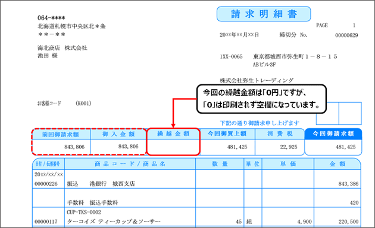Click the address 北海道札幌市中央区北＊条
Image resolution: width=375 pixels, height=228 pixels.
tap(71, 26)
